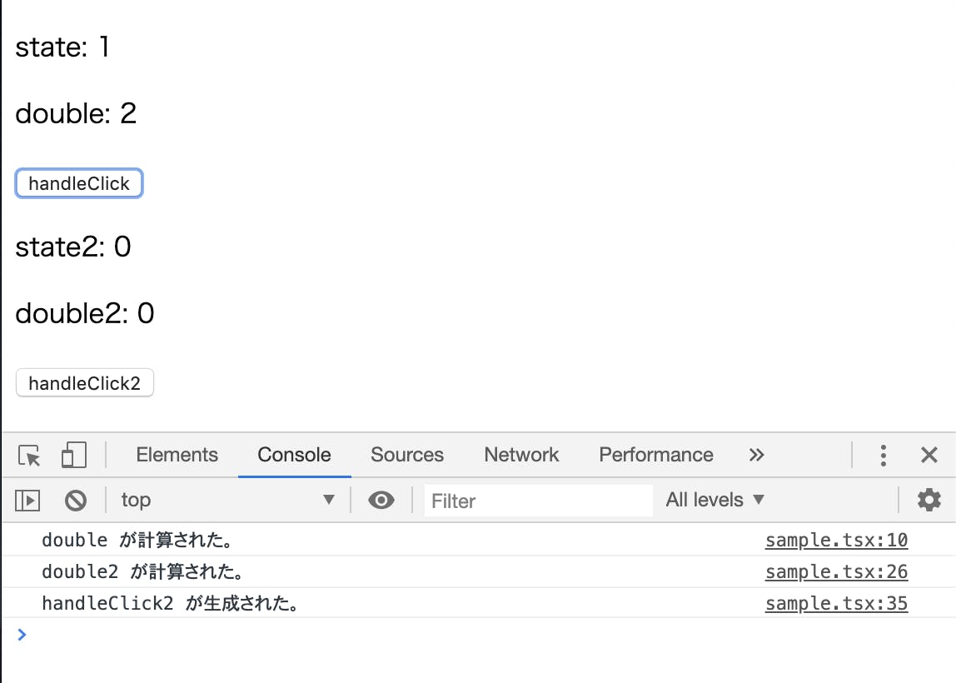The image size is (956, 683).
Task: Open sample.tsx at line 26
Action: (835, 571)
